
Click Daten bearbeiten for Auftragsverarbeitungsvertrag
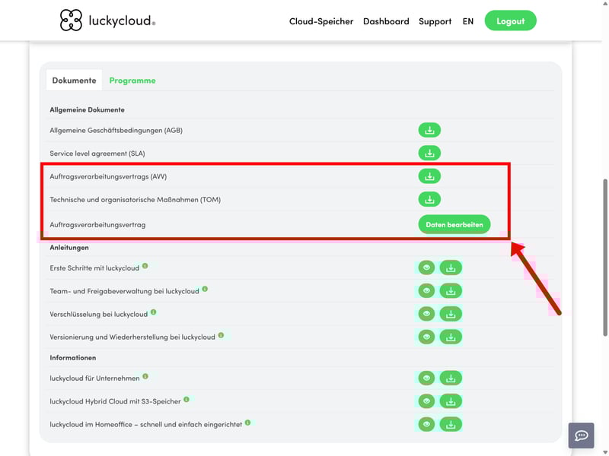[454, 224]
